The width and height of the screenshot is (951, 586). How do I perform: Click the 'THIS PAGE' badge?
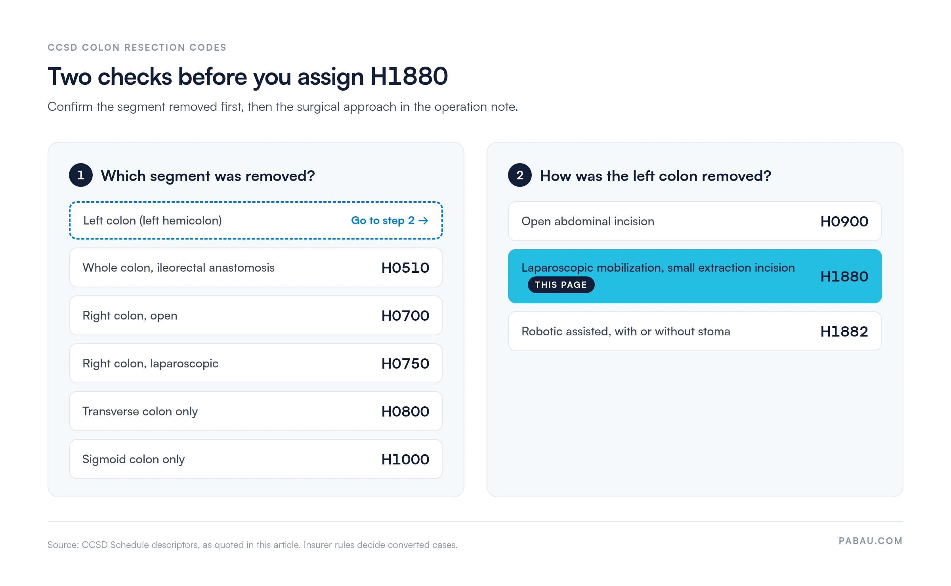(561, 285)
